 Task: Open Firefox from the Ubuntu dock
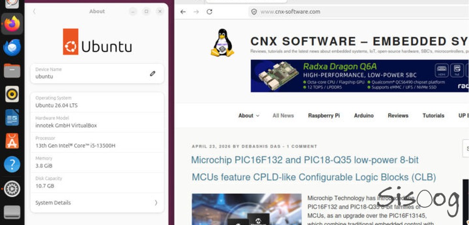click(12, 24)
